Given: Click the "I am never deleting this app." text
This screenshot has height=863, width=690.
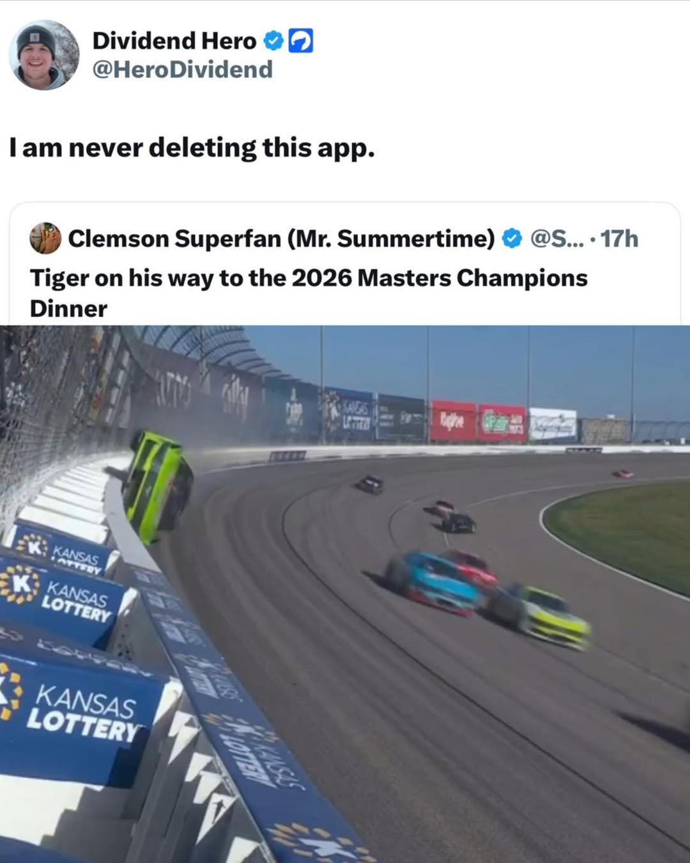Looking at the screenshot, I should [192, 148].
